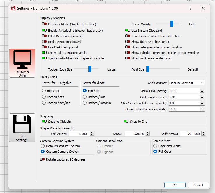Enable Invert mouse wheel zoom direction

(x=128, y=36)
